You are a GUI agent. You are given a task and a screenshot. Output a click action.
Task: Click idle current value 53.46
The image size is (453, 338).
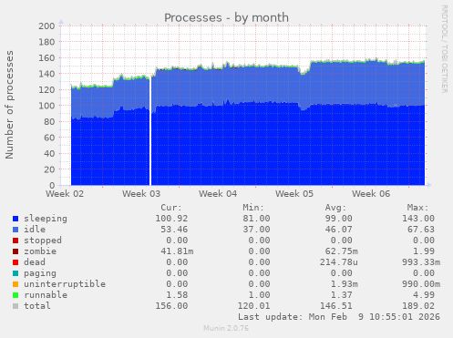[x=174, y=230]
